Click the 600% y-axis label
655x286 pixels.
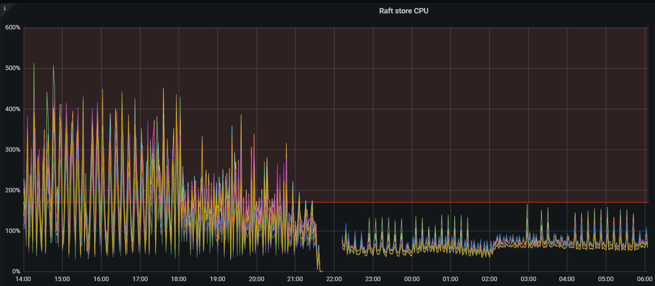(x=12, y=28)
